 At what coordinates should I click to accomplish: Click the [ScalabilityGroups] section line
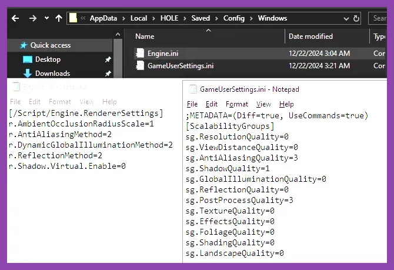[230, 126]
